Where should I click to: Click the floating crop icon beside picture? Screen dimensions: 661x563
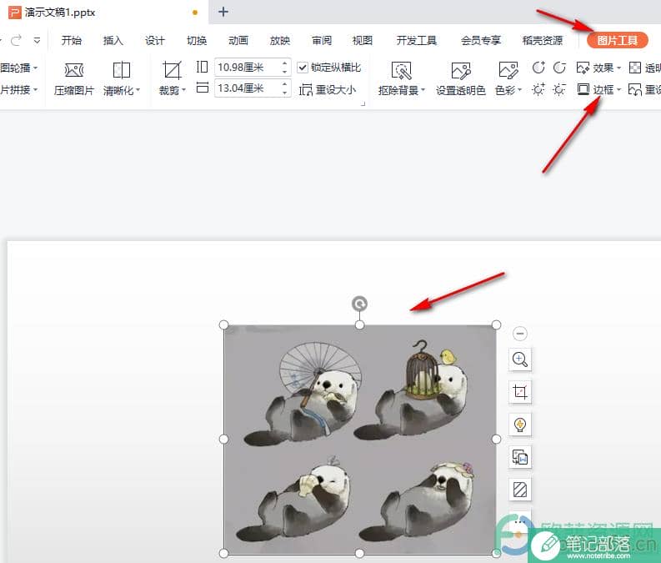click(520, 392)
